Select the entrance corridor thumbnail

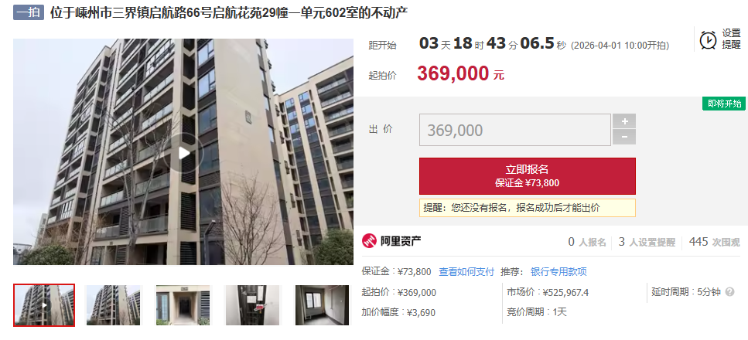(183, 305)
